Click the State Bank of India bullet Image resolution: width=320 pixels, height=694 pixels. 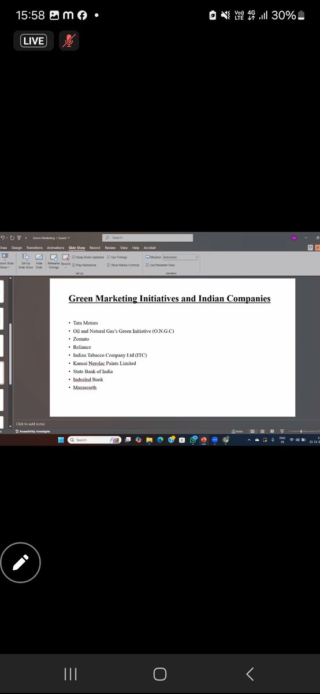pos(92,371)
